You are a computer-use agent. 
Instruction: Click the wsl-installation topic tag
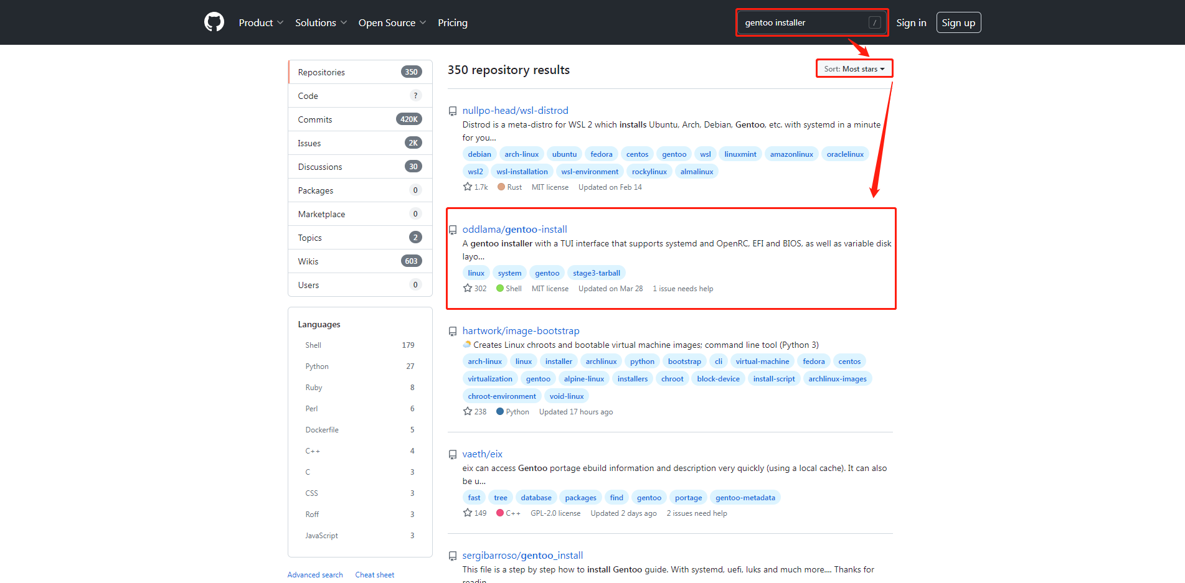tap(522, 172)
